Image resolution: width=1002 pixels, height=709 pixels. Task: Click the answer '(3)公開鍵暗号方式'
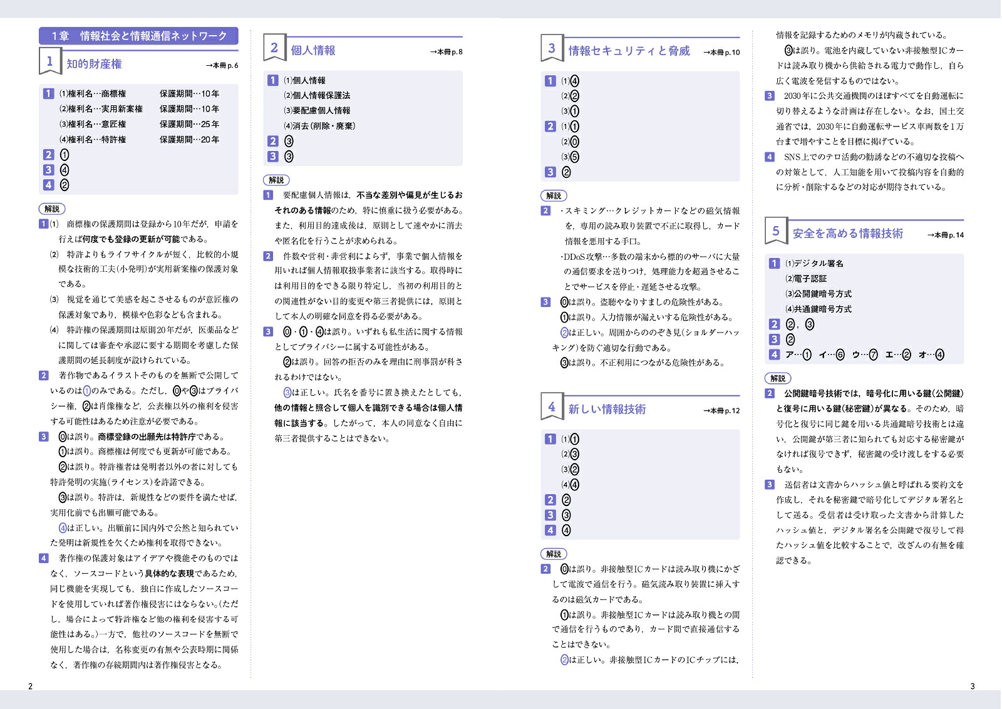click(819, 294)
